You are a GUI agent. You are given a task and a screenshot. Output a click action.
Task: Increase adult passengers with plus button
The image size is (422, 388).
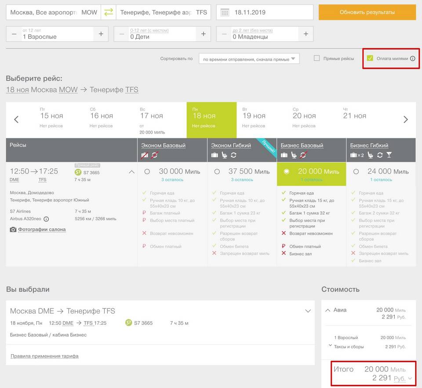[x=101, y=34]
